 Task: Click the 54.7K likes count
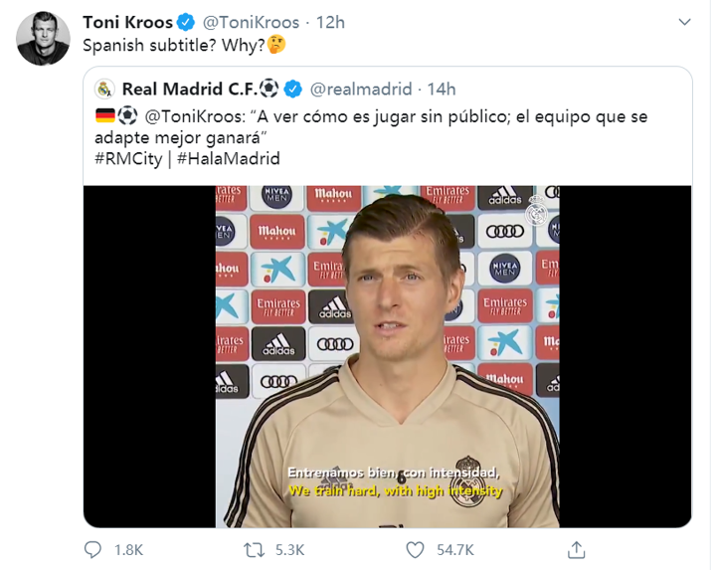click(455, 549)
